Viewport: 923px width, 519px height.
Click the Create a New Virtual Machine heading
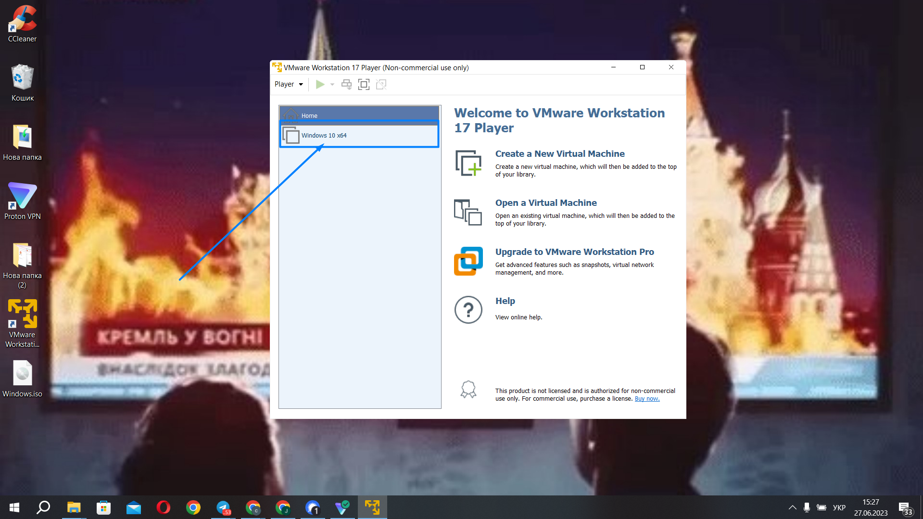pyautogui.click(x=560, y=154)
